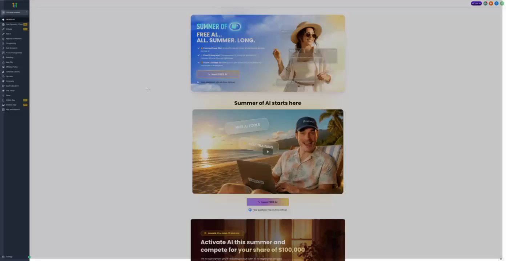Image resolution: width=506 pixels, height=261 pixels.
Task: Click 'Hop on Zoom with us' link below video
Action: coord(277,210)
